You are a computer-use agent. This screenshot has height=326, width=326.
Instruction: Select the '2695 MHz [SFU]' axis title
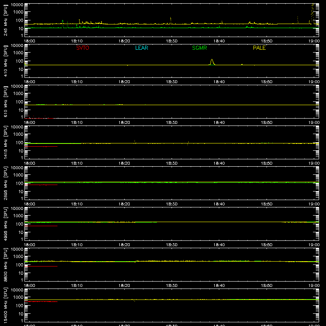click(x=6, y=183)
